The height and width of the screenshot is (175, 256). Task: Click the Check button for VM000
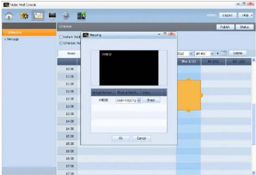click(151, 100)
